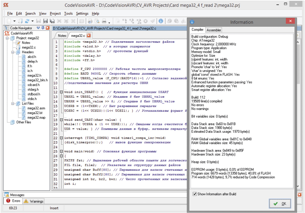The width and height of the screenshot is (305, 213).
Task: Click the CodeVisionAVR application title icon
Action: (x=6, y=5)
